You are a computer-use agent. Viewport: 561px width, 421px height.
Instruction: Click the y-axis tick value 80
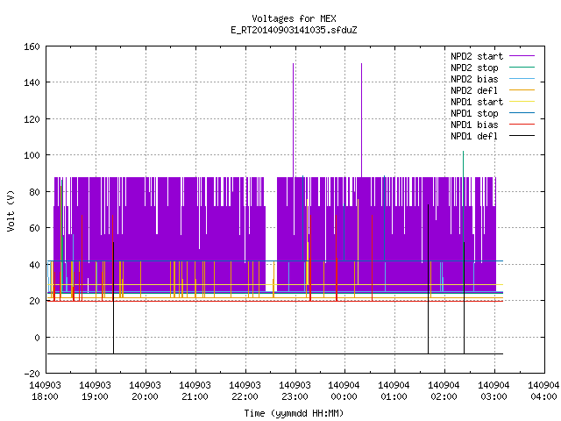(x=34, y=192)
